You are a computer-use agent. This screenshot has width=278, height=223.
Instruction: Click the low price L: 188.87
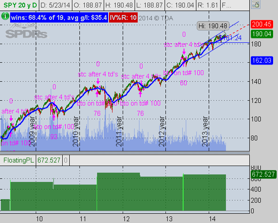149,5
